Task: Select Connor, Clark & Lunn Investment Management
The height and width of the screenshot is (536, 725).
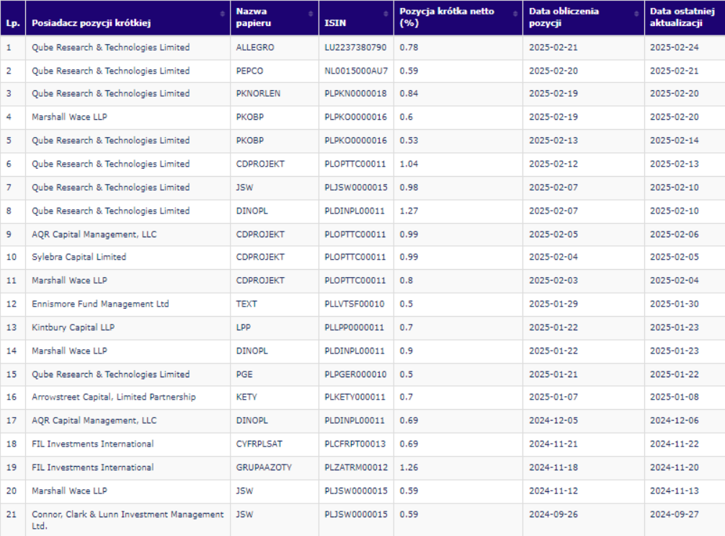Action: 127,520
